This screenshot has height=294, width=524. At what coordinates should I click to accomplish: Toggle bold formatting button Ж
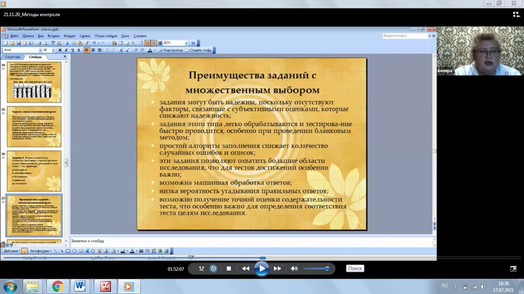(60, 50)
